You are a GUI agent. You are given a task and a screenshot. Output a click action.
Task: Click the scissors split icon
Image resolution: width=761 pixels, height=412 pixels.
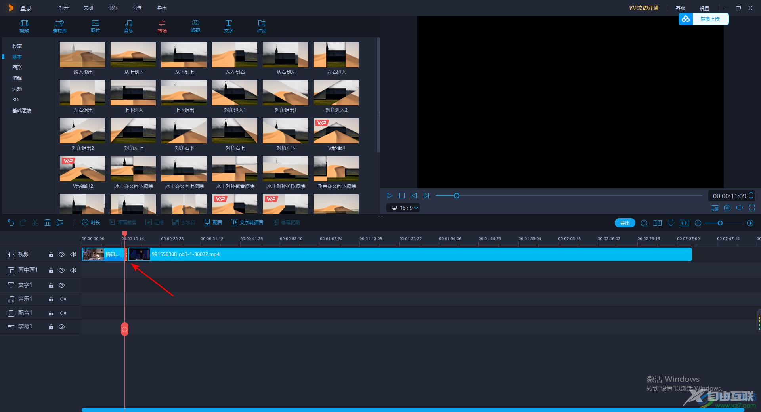[x=35, y=223]
